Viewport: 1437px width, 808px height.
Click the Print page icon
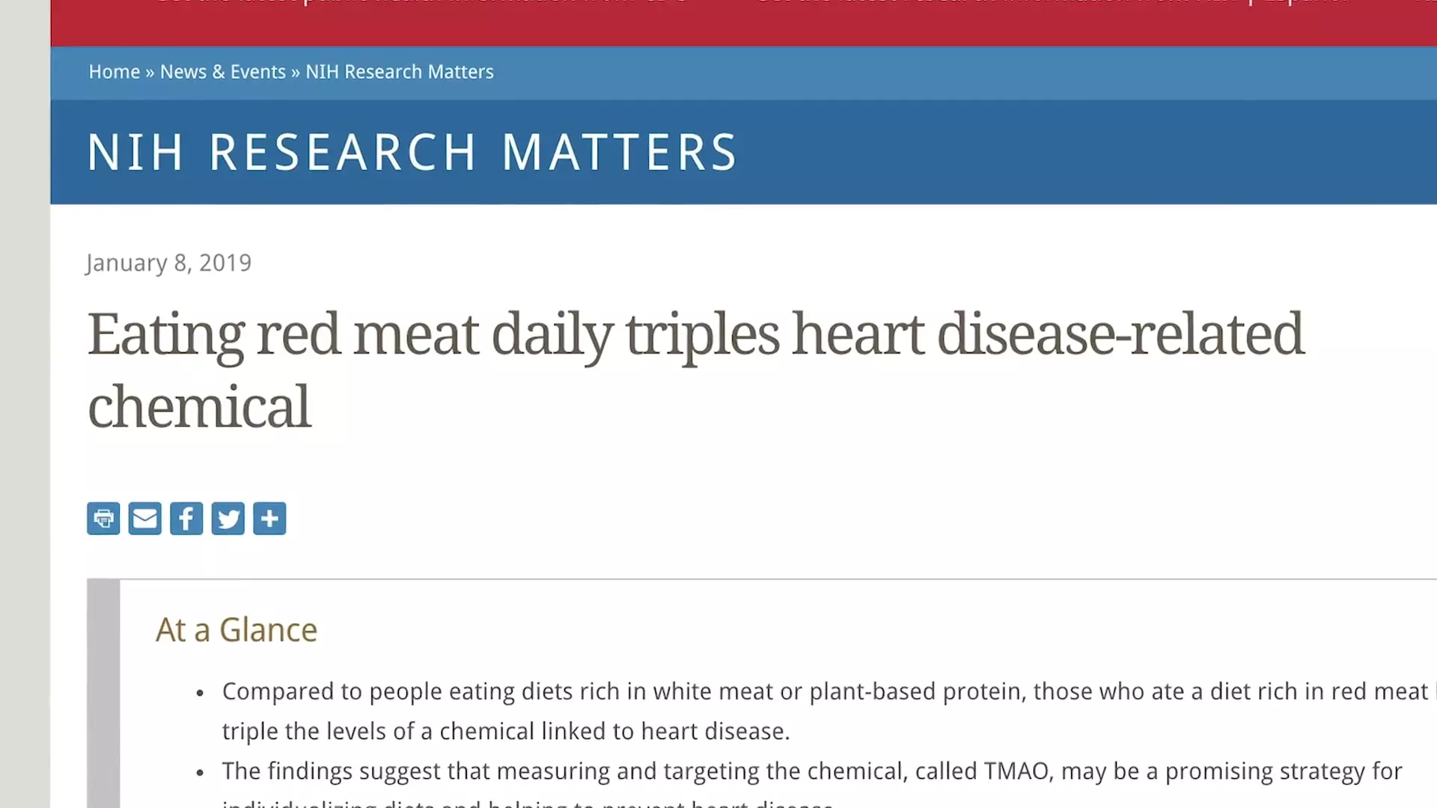tap(103, 518)
